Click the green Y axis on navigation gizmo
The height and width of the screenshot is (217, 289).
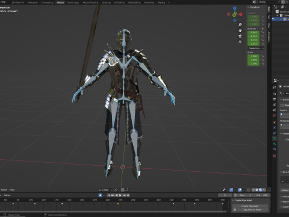click(234, 15)
